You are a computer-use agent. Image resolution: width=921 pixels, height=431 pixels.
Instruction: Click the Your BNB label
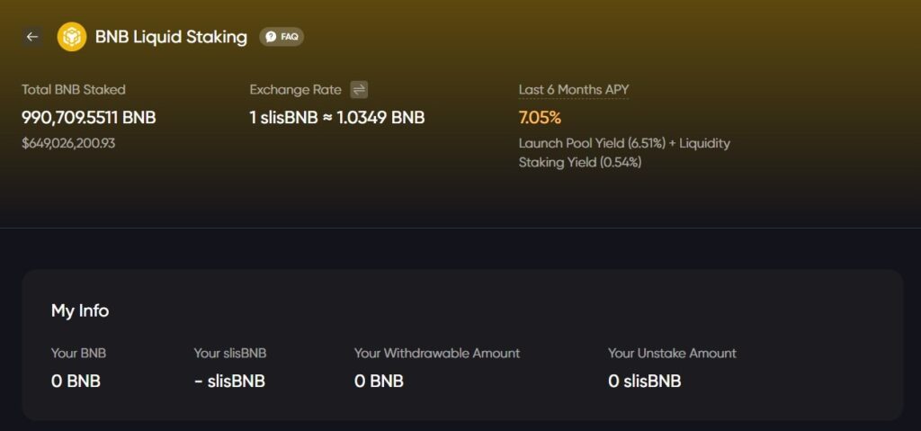pos(78,354)
